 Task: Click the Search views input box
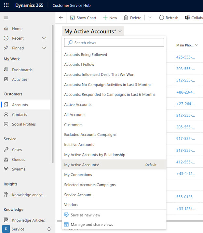click(x=114, y=43)
